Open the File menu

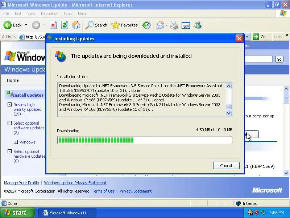(x=6, y=13)
